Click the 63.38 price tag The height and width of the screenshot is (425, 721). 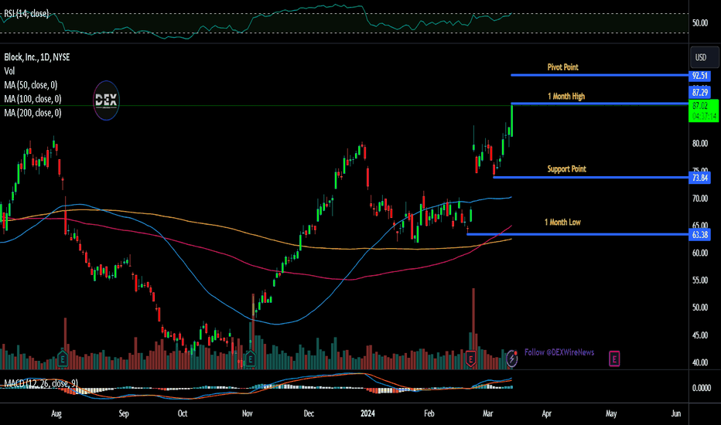699,235
